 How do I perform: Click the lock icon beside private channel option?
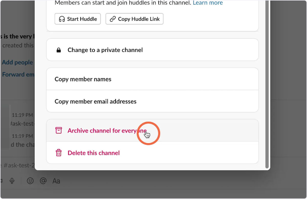tap(59, 50)
